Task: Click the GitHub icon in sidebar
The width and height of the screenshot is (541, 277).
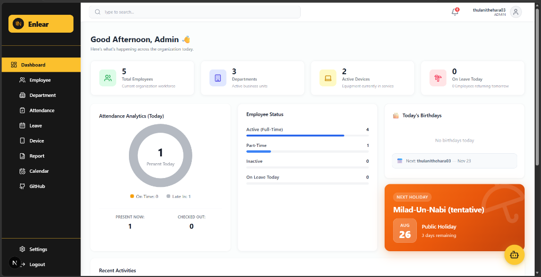Action: click(x=22, y=186)
